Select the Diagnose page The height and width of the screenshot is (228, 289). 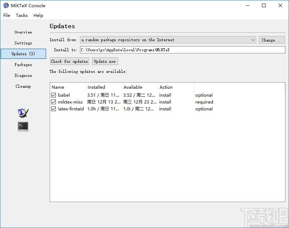click(x=23, y=75)
